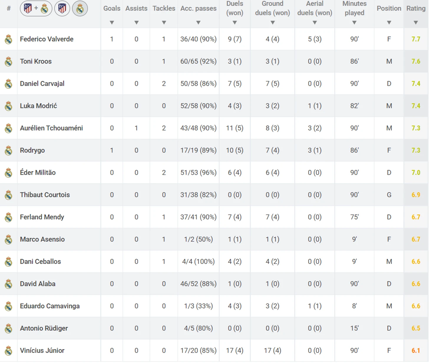The width and height of the screenshot is (430, 364).
Task: Click the crest icon in Ferland Mendy's row
Action: 9,217
